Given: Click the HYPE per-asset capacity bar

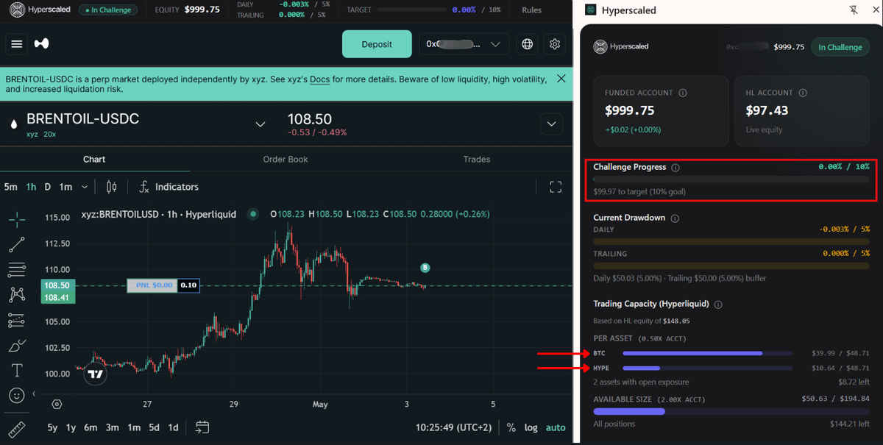Looking at the screenshot, I should point(708,368).
